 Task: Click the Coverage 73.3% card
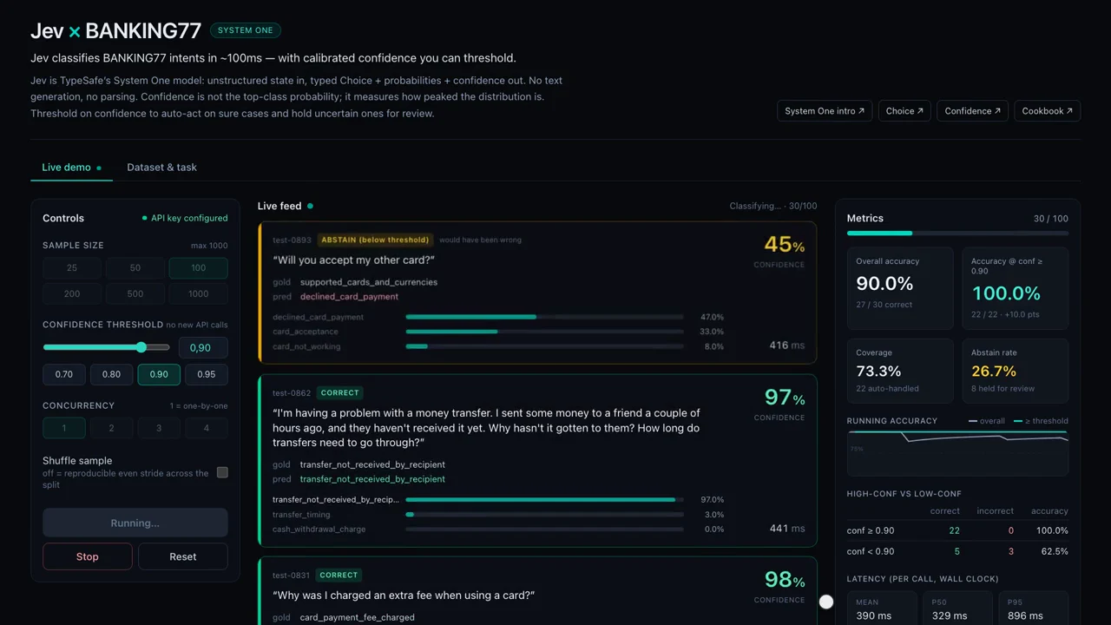point(900,371)
